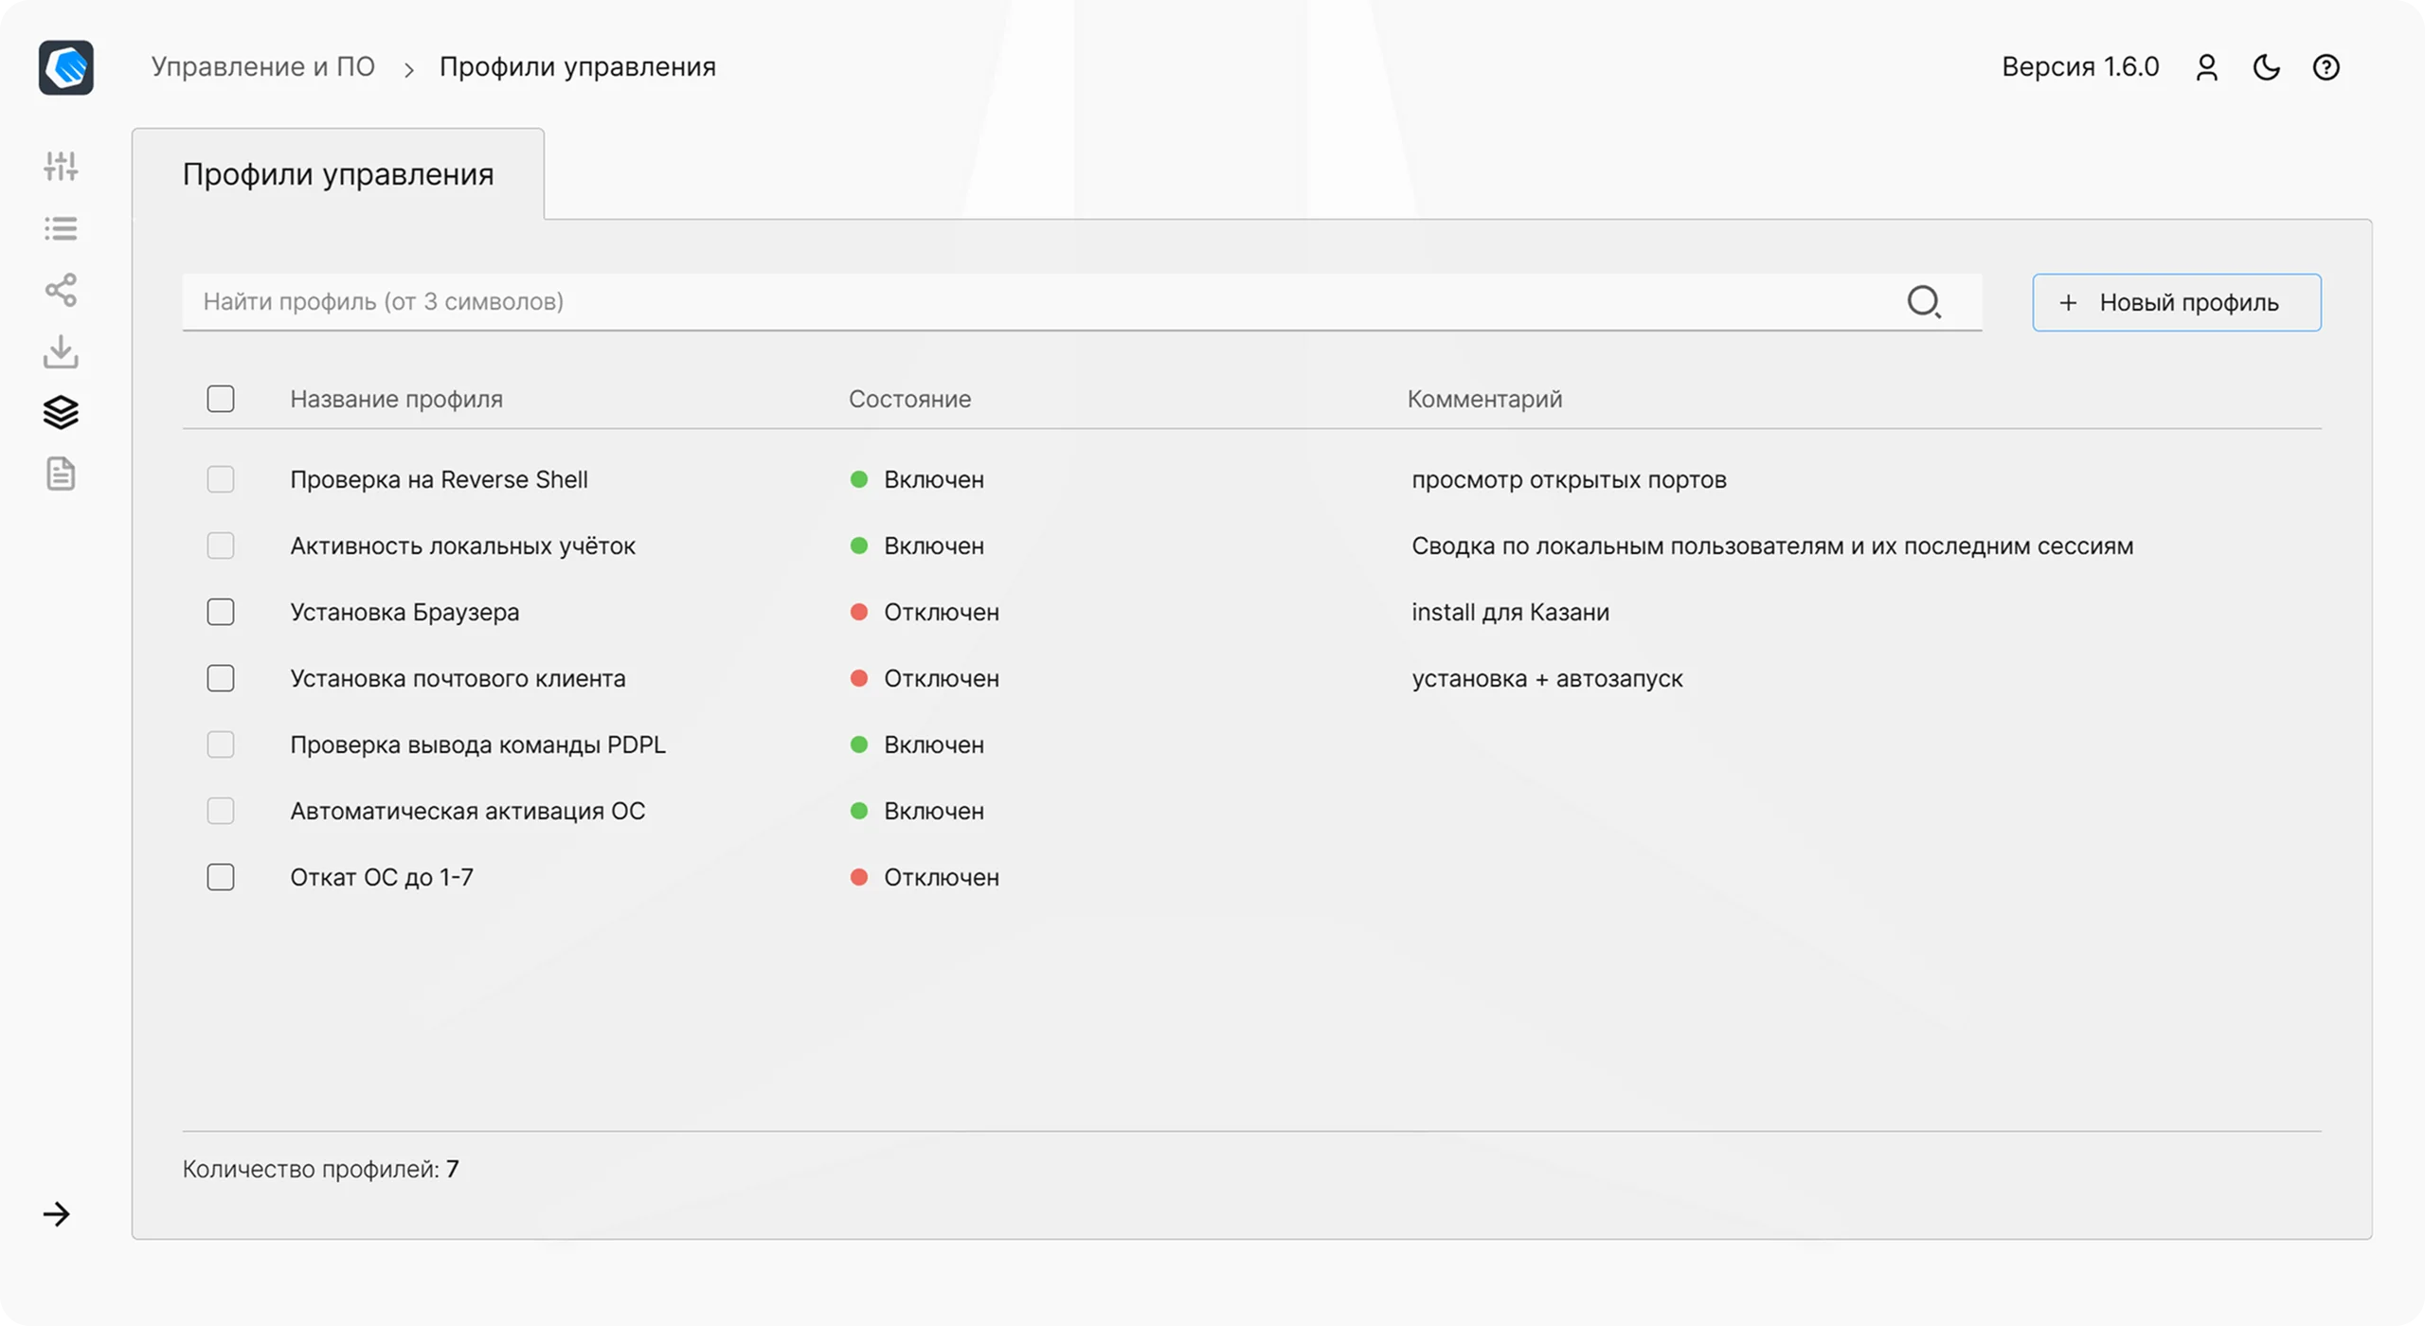Open the Активность локальных учёток profile
2425x1326 pixels.
tap(462, 546)
